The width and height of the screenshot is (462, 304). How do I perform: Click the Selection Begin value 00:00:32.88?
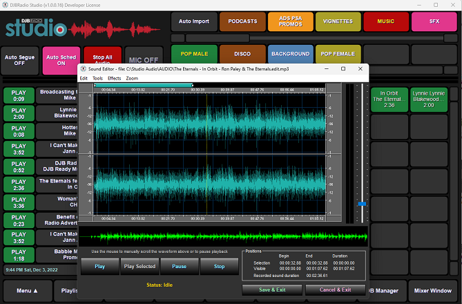(x=290, y=263)
